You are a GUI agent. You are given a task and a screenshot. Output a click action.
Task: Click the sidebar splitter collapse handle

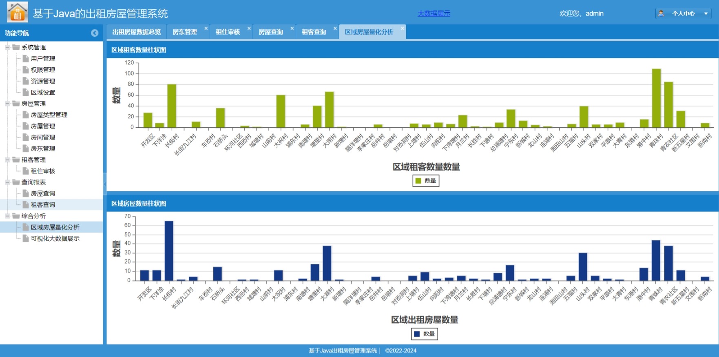pos(105,184)
